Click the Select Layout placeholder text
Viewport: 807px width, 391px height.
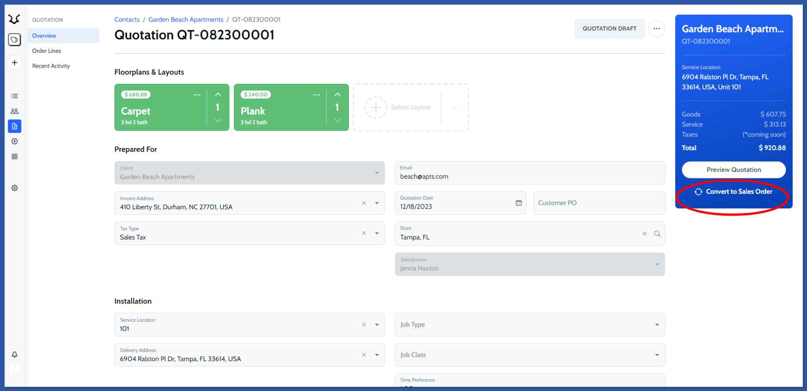click(411, 107)
